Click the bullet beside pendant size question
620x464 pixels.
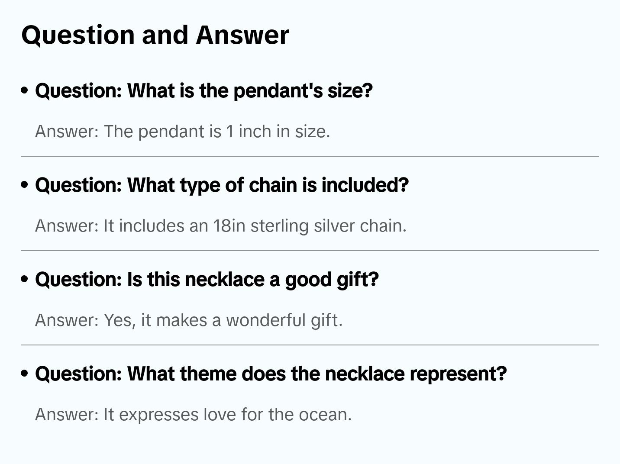click(25, 90)
